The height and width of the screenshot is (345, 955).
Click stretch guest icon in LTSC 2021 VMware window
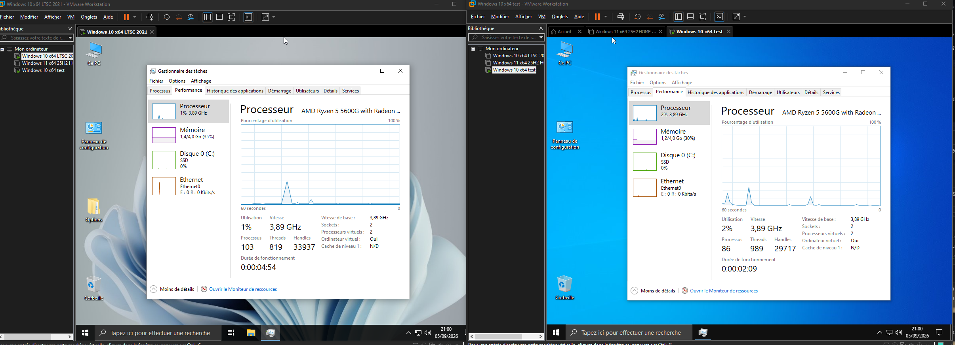point(265,17)
